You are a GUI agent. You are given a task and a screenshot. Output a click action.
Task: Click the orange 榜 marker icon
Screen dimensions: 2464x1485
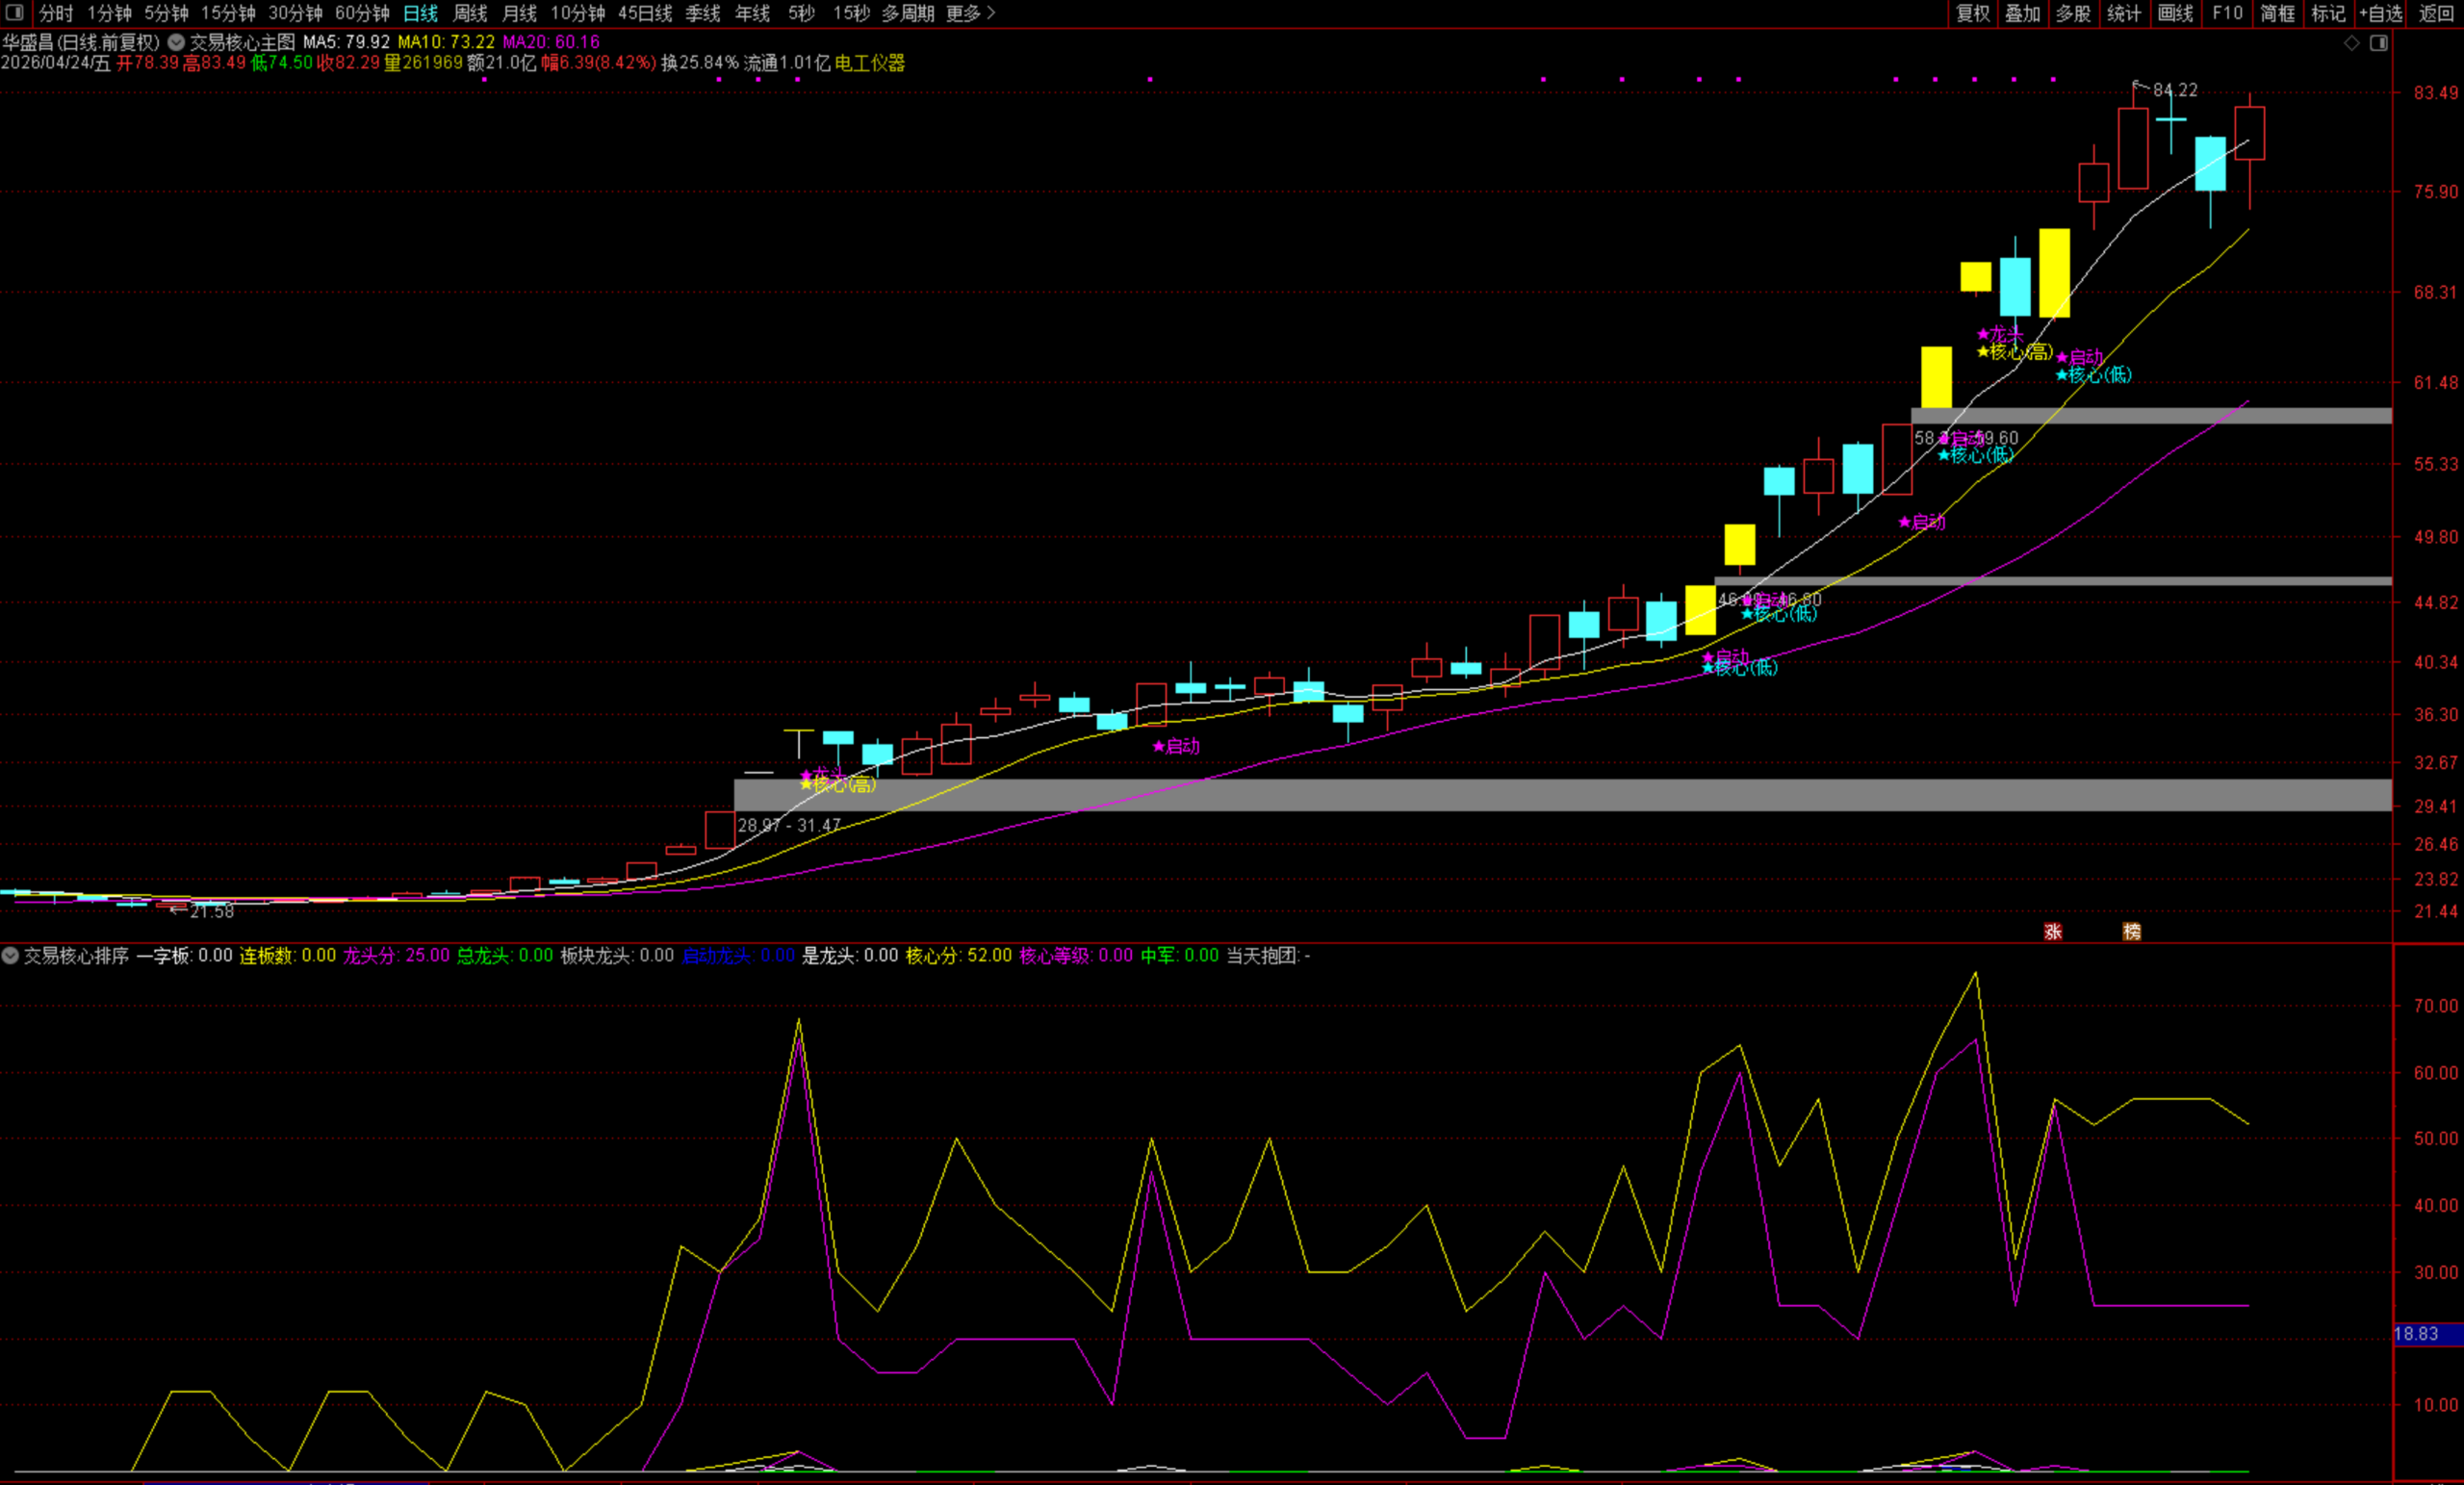click(2132, 931)
